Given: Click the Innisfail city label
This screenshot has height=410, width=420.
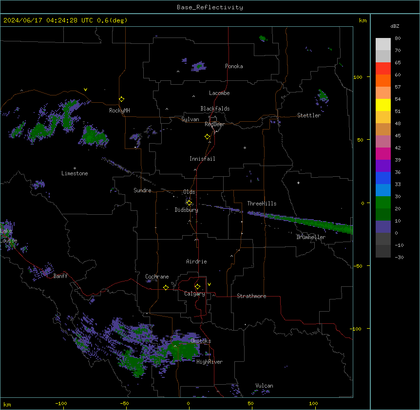Looking at the screenshot, I should click(x=202, y=159).
